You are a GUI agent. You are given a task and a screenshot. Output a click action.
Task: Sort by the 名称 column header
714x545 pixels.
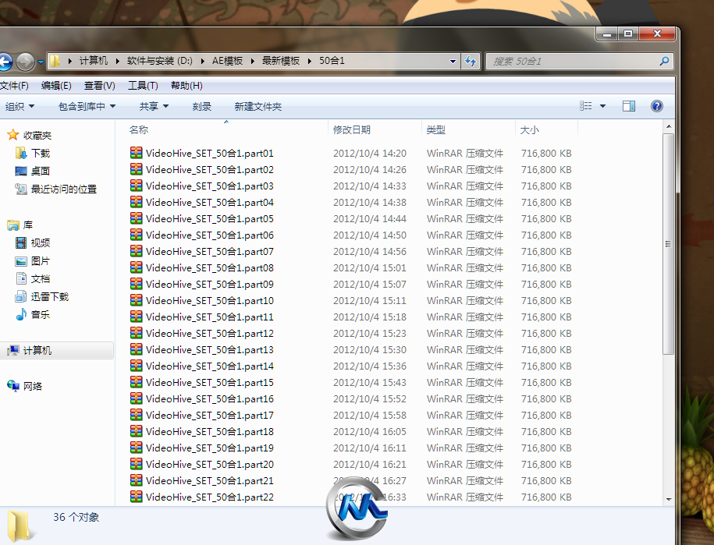[139, 129]
